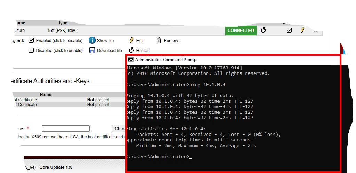Click the Administrator: Command Prompt title text
The width and height of the screenshot is (356, 173).
166,60
